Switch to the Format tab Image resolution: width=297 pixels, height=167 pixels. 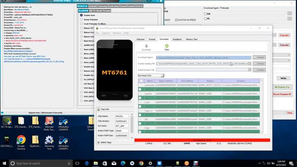click(152, 39)
